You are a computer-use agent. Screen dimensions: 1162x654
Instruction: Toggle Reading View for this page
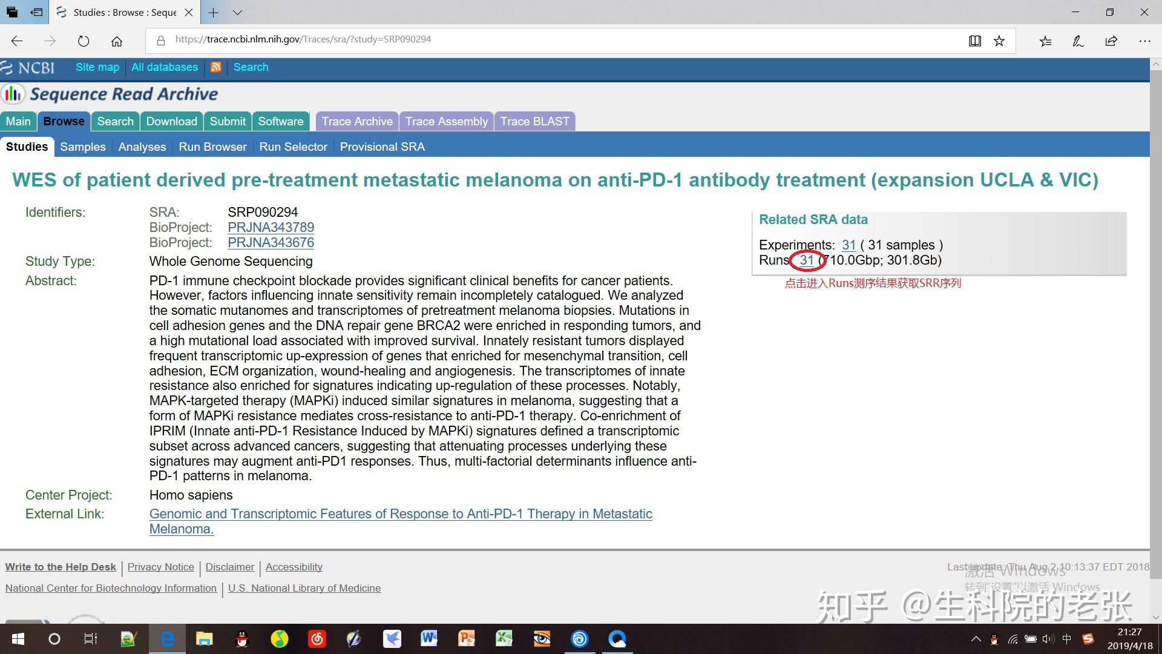(x=974, y=41)
